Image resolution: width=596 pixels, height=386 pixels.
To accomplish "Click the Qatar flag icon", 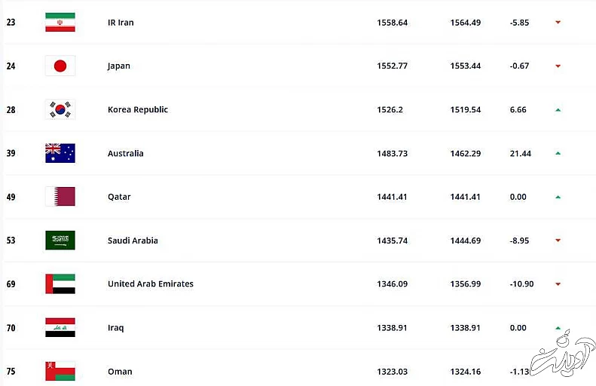I will tap(60, 197).
